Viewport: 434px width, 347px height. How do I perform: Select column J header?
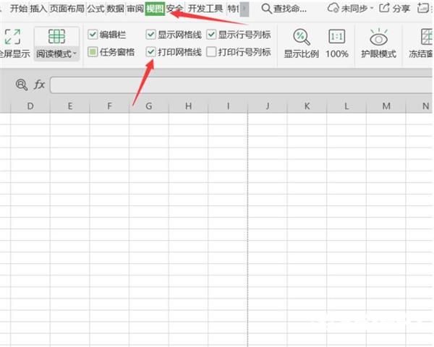(x=268, y=106)
